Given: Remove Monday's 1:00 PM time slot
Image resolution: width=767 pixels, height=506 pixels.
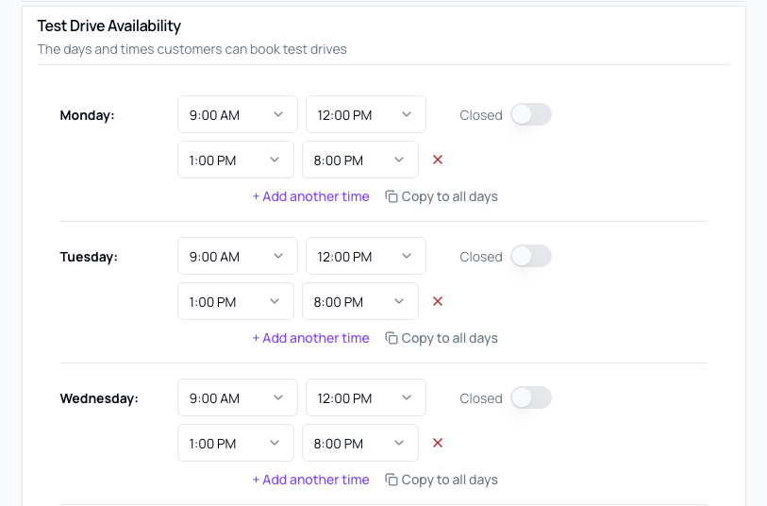Looking at the screenshot, I should 438,160.
